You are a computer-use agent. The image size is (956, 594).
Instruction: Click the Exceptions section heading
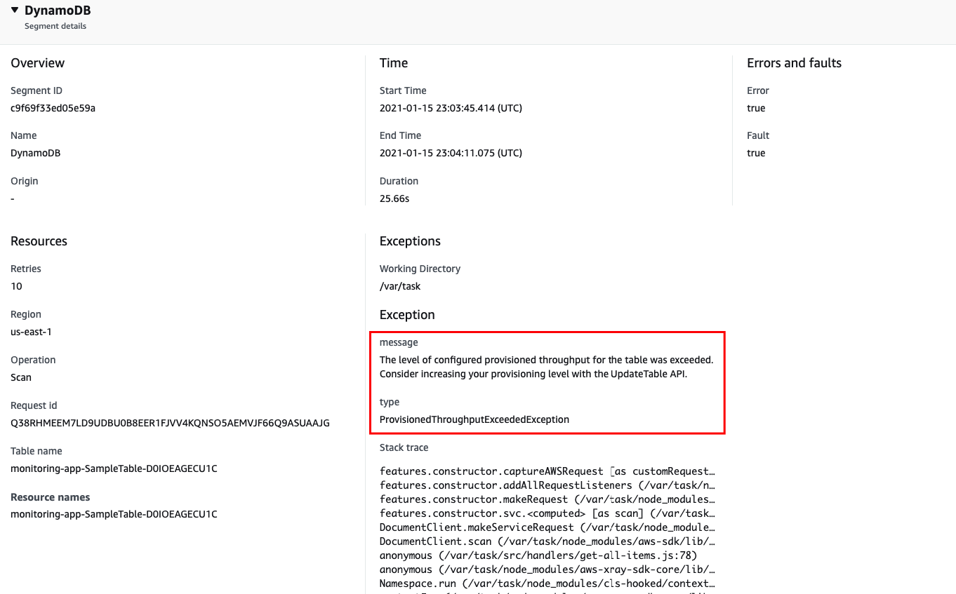pos(410,241)
